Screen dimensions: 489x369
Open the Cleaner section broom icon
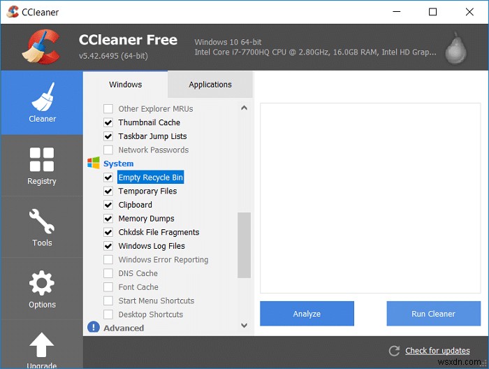(x=43, y=97)
